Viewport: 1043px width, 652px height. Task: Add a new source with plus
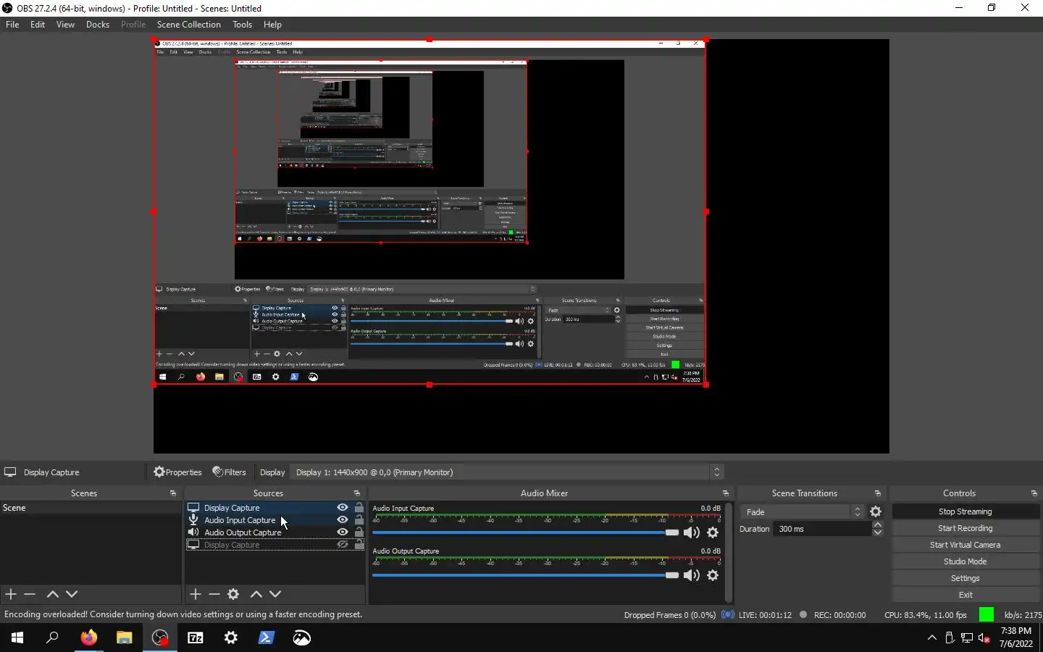(196, 594)
